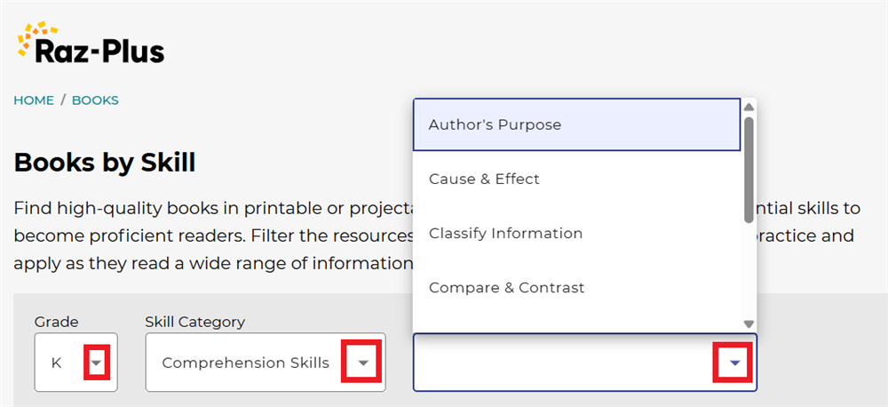Open the BOOKS breadcrumb link

point(95,100)
